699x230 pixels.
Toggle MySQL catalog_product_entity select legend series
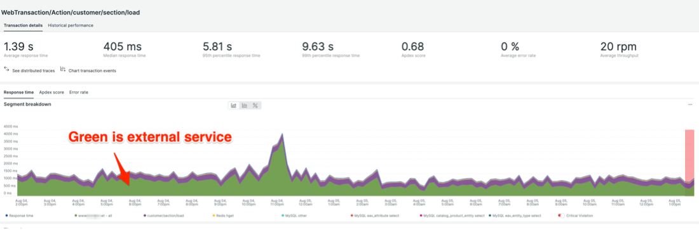point(452,215)
